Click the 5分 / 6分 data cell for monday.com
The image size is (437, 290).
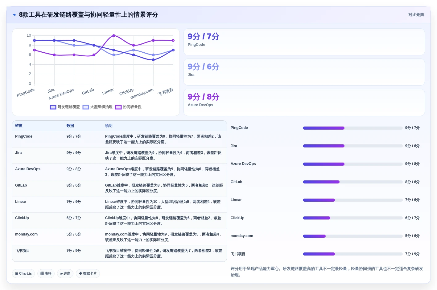pyautogui.click(x=74, y=234)
